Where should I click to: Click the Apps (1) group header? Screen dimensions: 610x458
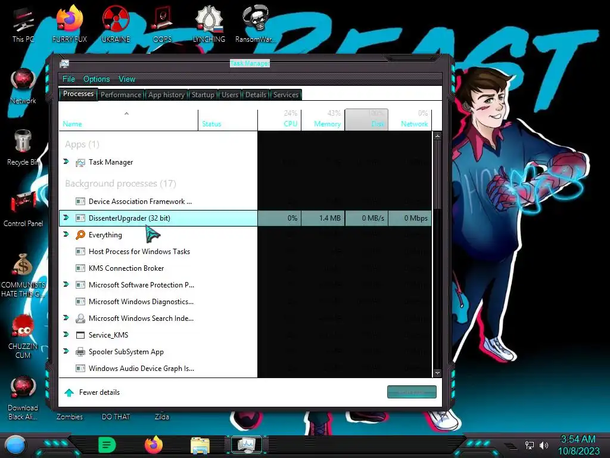82,144
